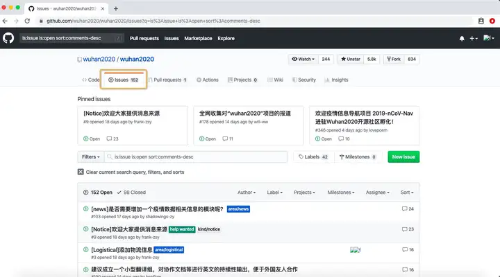Click the red extension icon in toolbar
Viewport: 500px width, 277px height.
(492, 21)
